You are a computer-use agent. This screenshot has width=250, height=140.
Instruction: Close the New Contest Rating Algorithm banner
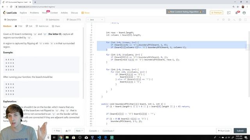click(204, 12)
